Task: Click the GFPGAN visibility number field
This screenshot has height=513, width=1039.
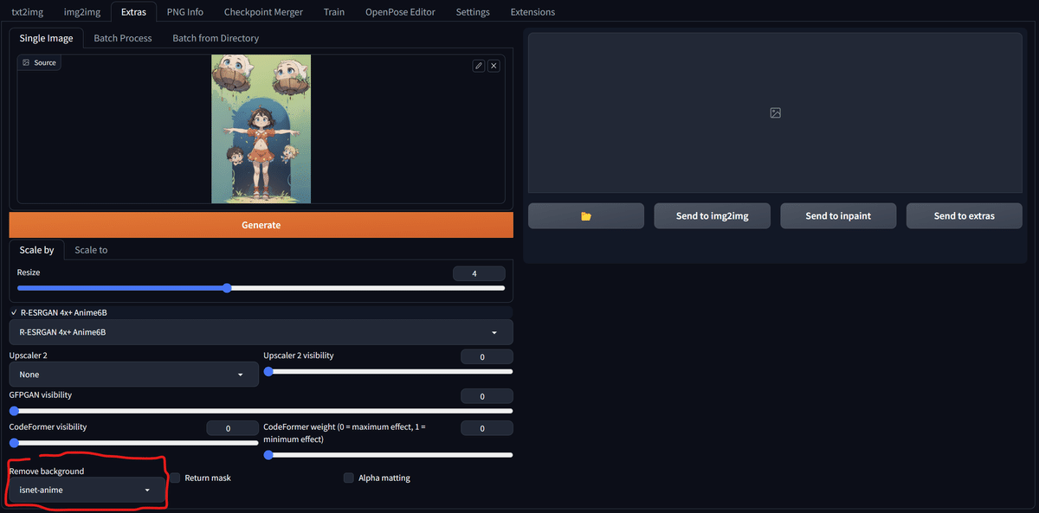Action: tap(487, 396)
